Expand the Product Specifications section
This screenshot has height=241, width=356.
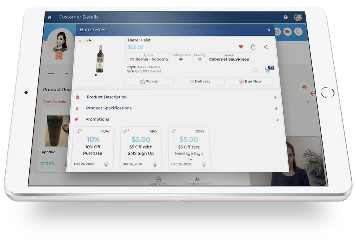pos(176,108)
